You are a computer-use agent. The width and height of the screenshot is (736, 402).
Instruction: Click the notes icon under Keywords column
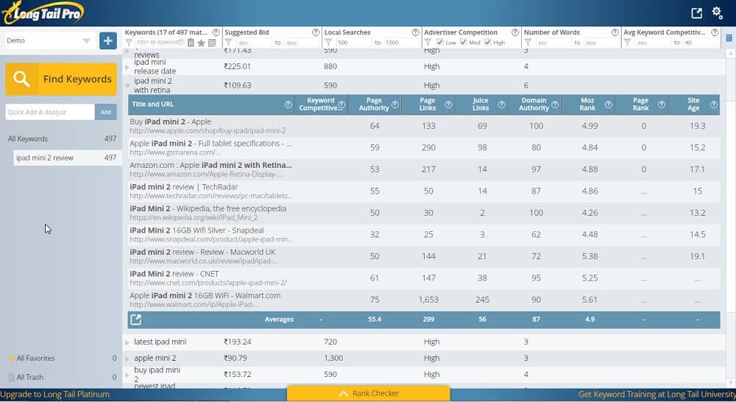[212, 43]
